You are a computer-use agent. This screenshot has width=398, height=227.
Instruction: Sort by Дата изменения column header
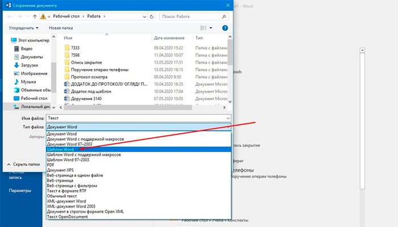click(169, 38)
